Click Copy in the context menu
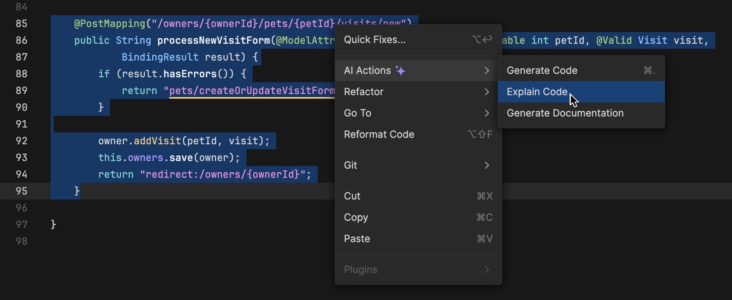This screenshot has width=732, height=300. click(356, 217)
